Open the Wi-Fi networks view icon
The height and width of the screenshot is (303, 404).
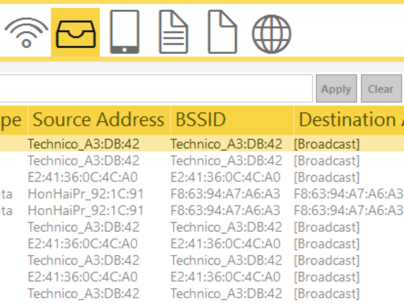tap(26, 32)
